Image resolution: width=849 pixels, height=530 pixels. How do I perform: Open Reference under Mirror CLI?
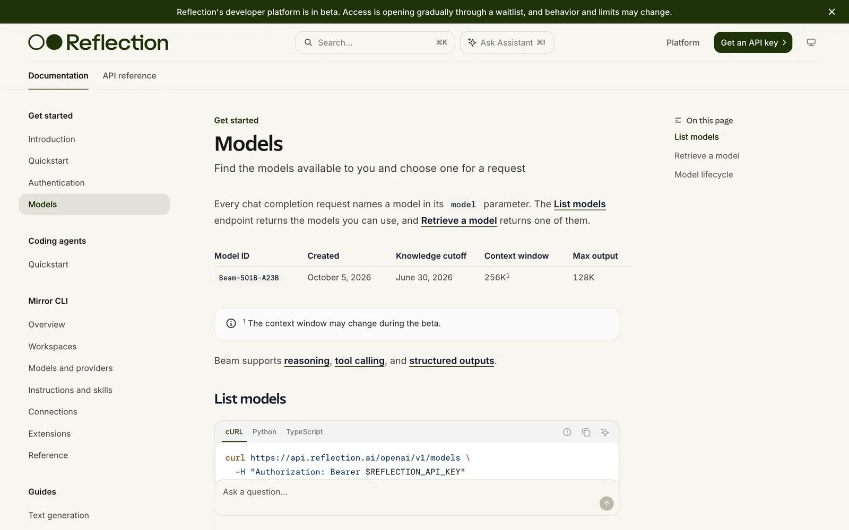tap(48, 455)
